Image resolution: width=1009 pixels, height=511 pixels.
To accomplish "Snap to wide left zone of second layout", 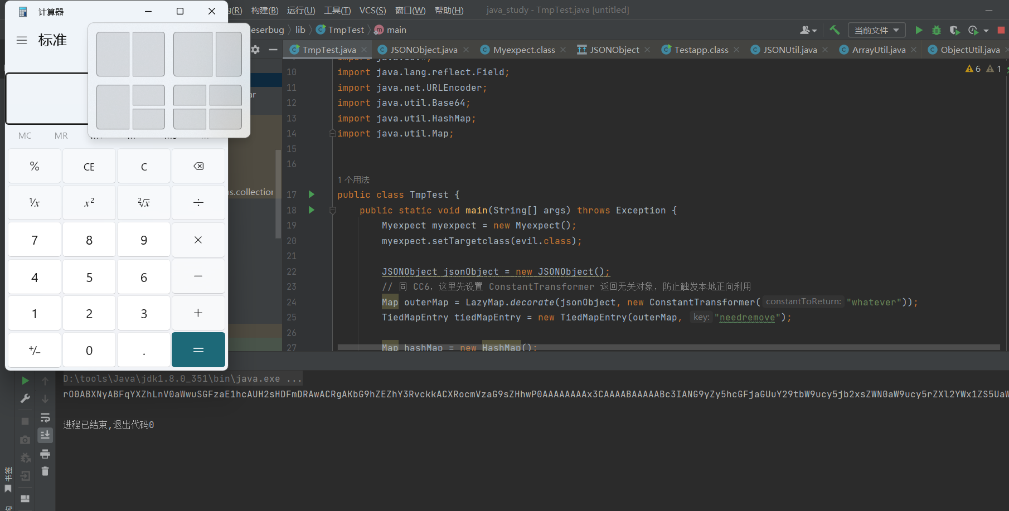I will click(x=193, y=54).
